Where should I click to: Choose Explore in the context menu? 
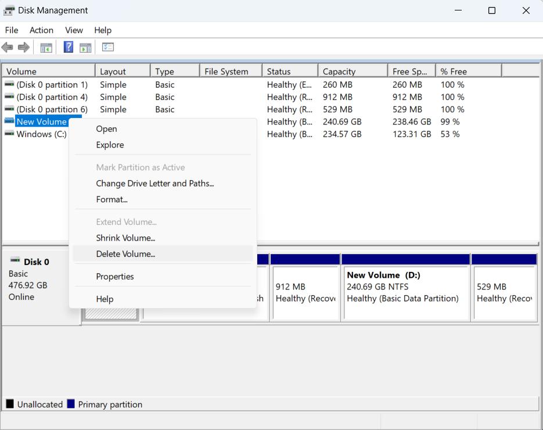163,145
